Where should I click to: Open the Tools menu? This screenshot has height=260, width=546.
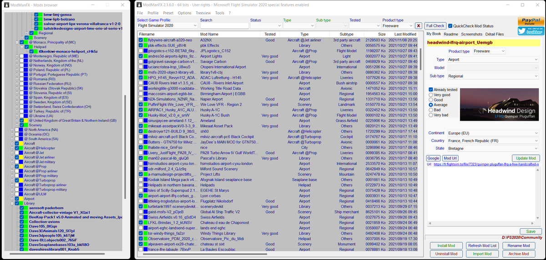(220, 13)
